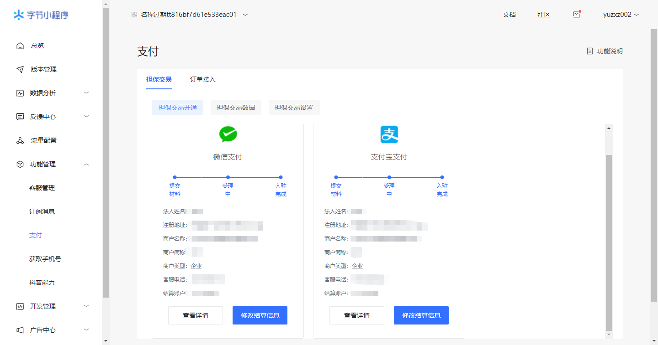Screen dimensions: 658x345
Task: Switch to the 订单接入 tab
Action: click(x=203, y=79)
